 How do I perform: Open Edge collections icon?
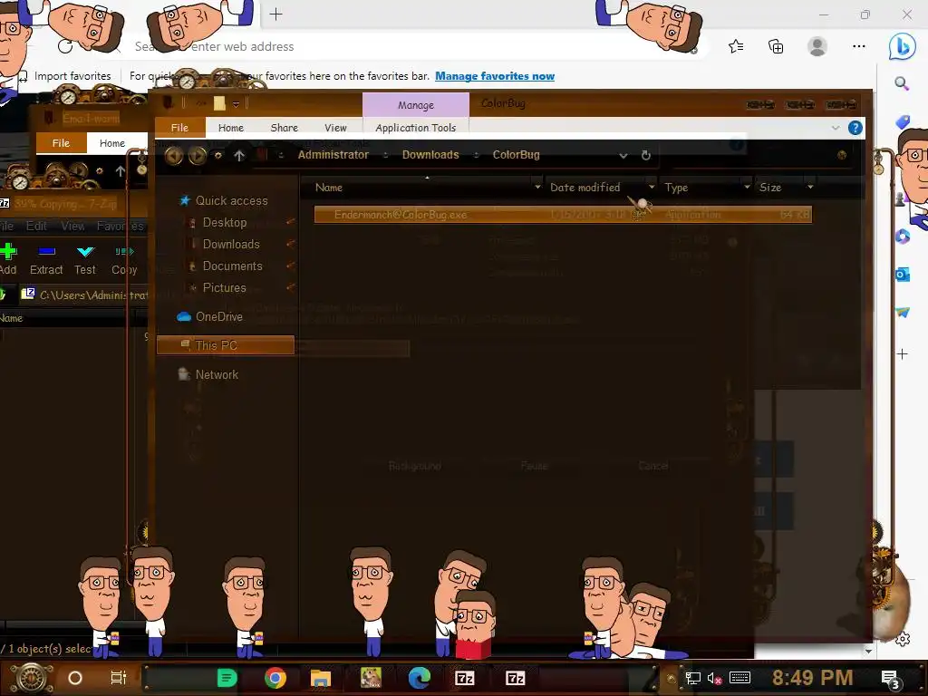(x=776, y=46)
